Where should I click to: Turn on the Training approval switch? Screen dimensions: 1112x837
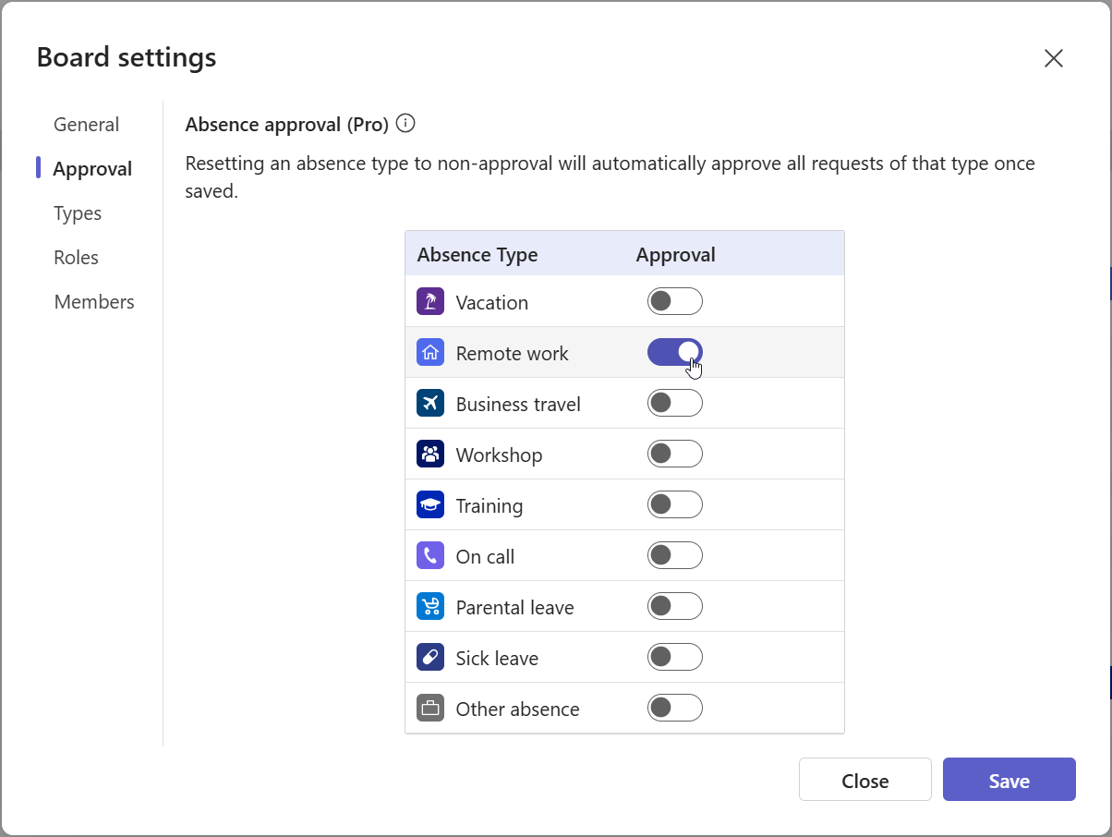pos(675,504)
